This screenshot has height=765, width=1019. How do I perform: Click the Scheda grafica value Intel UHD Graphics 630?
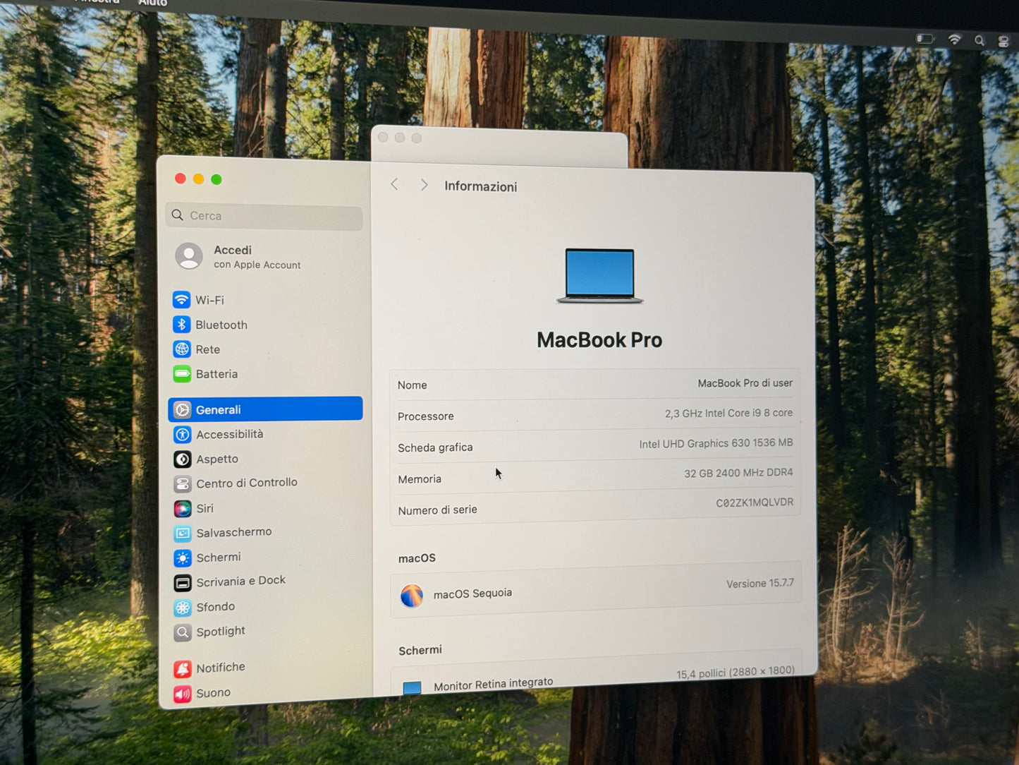pos(716,443)
